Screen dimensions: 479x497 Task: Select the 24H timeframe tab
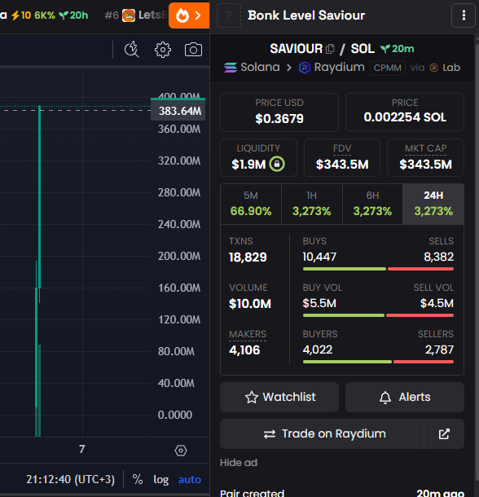click(433, 204)
